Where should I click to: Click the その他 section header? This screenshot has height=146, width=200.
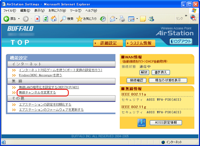[61, 99]
